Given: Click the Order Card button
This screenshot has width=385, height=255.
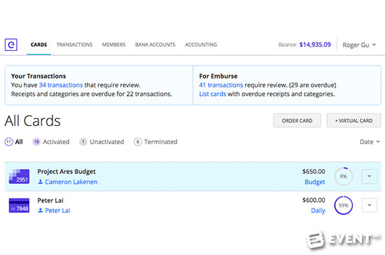Looking at the screenshot, I should click(297, 121).
